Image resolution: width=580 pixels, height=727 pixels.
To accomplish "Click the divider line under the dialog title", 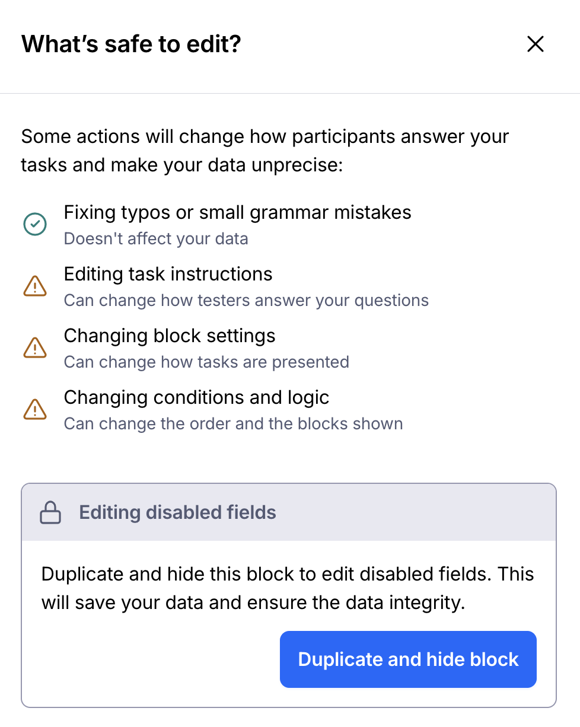I will click(290, 93).
